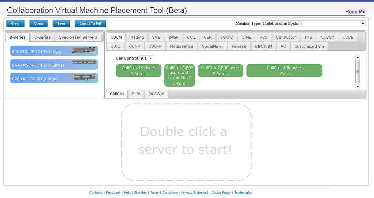
Task: Open the PAWS-M sub-tab
Action: 156,94
